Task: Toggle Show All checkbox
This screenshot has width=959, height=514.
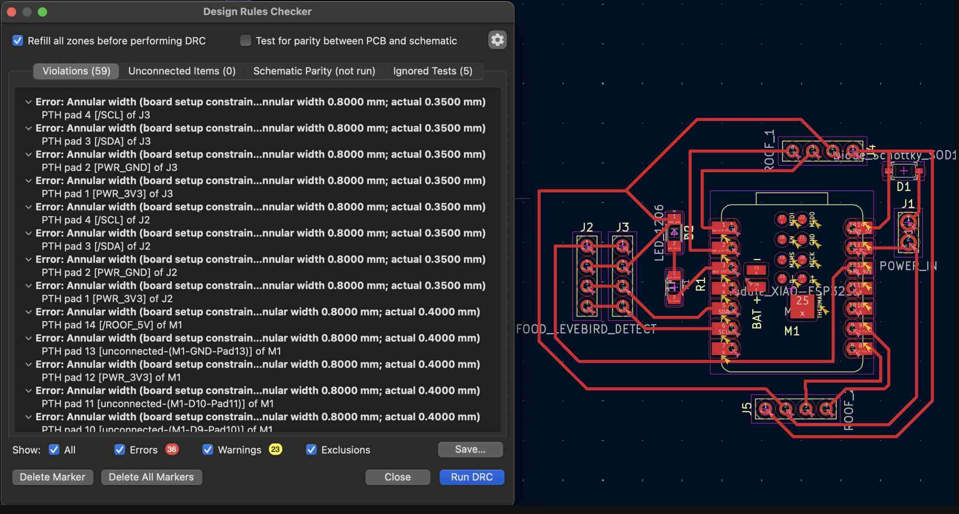Action: click(x=54, y=450)
